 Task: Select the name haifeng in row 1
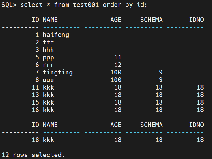(x=56, y=35)
